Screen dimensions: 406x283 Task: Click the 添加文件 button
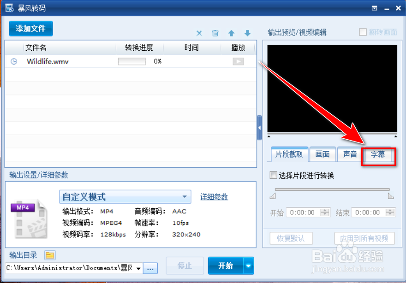click(30, 29)
